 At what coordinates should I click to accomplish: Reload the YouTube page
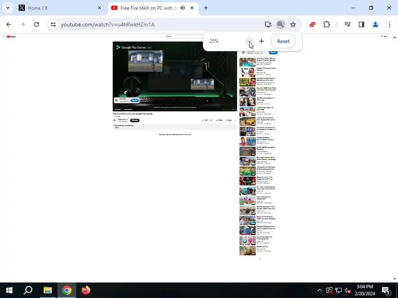click(x=37, y=24)
